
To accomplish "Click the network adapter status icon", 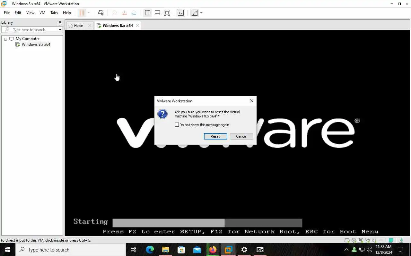I will [367, 240].
